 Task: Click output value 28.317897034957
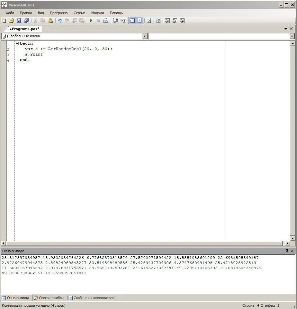(21, 258)
